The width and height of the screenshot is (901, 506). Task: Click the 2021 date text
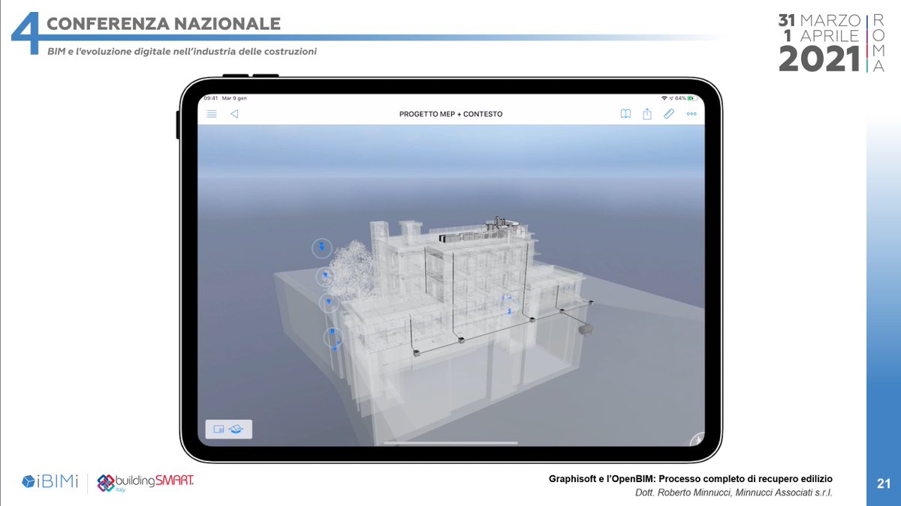coord(819,58)
